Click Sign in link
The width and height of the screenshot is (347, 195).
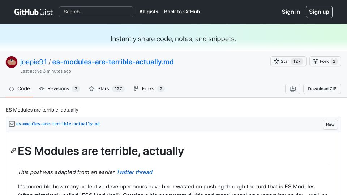tap(291, 12)
